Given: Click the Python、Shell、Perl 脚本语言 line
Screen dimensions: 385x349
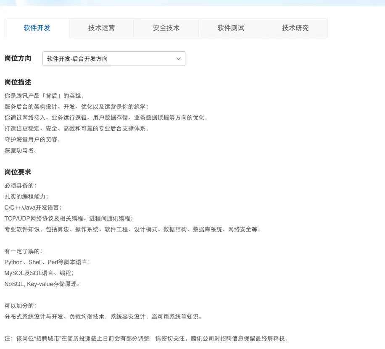Looking at the screenshot, I should click(x=48, y=262).
